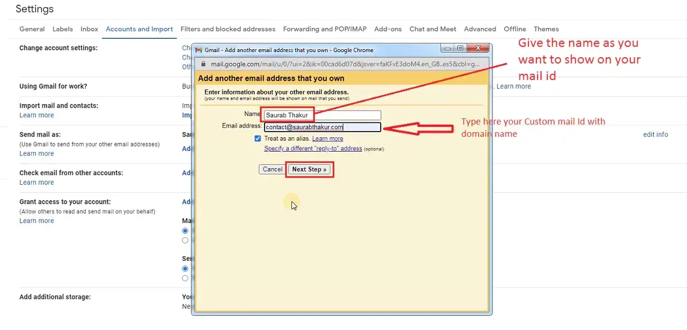Click the Gmail favicon in popup title bar
This screenshot has width=687, height=330.
pyautogui.click(x=199, y=50)
